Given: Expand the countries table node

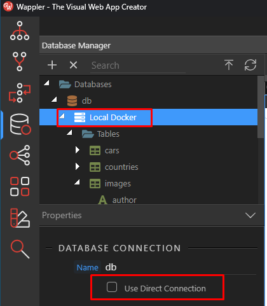Looking at the screenshot, I should [x=78, y=167].
